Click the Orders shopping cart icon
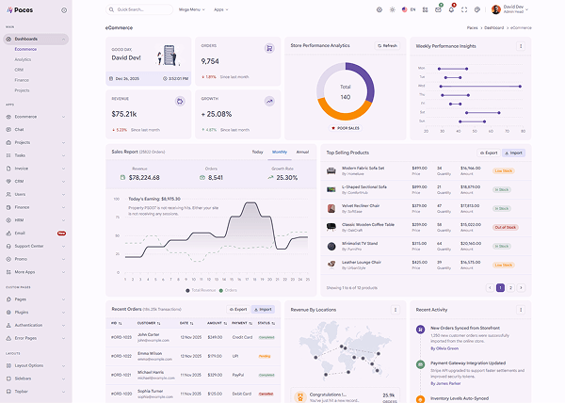 [x=269, y=48]
